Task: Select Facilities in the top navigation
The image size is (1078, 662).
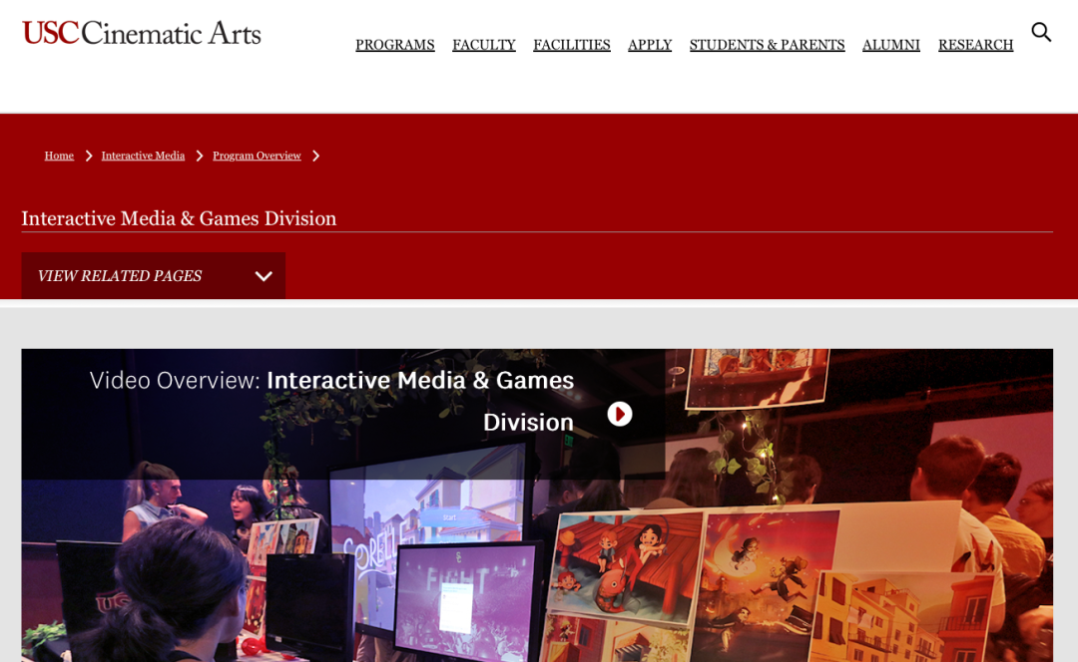Action: (x=571, y=45)
